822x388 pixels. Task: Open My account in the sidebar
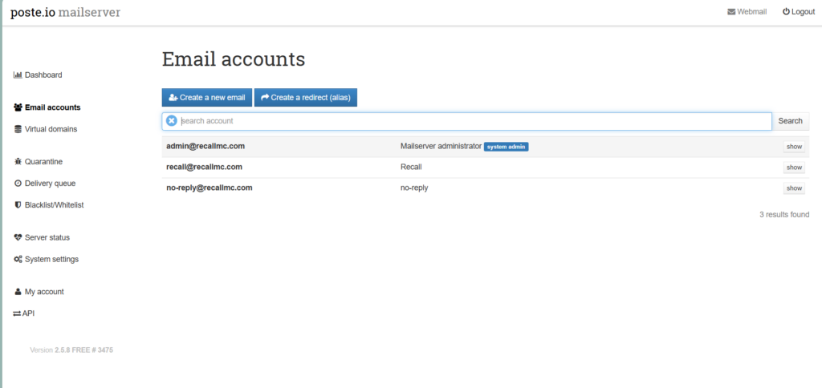click(x=43, y=292)
